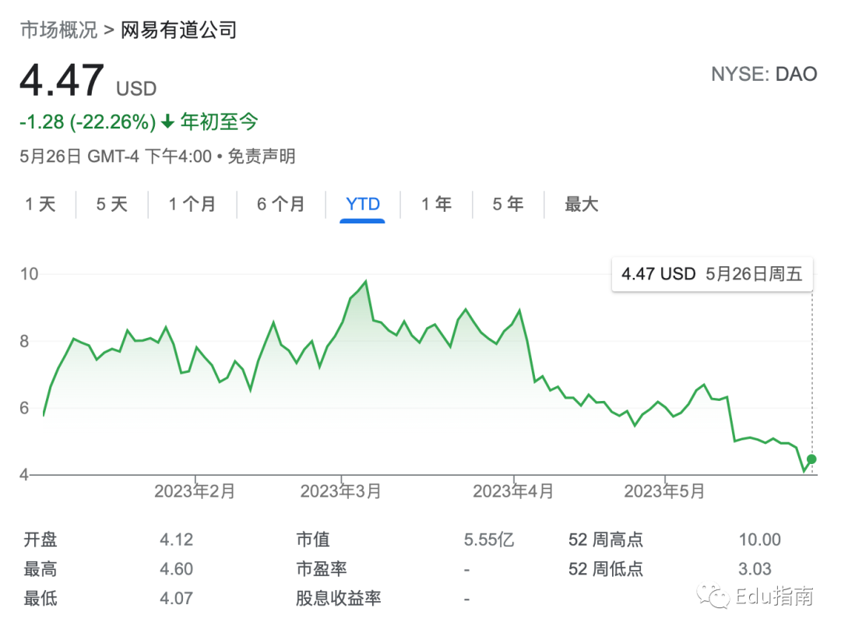Select the 1 天 time range tab
This screenshot has height=633, width=841.
coord(40,205)
